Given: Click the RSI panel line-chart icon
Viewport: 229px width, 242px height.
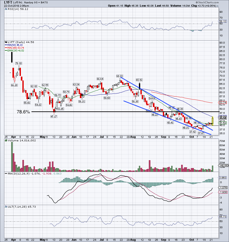Looking at the screenshot, I should pyautogui.click(x=6, y=9).
